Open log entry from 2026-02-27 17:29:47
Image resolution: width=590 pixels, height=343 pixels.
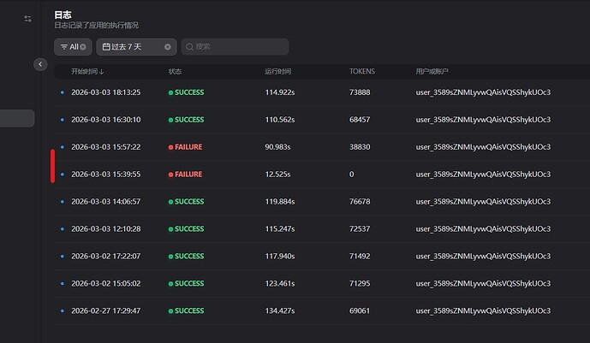105,311
